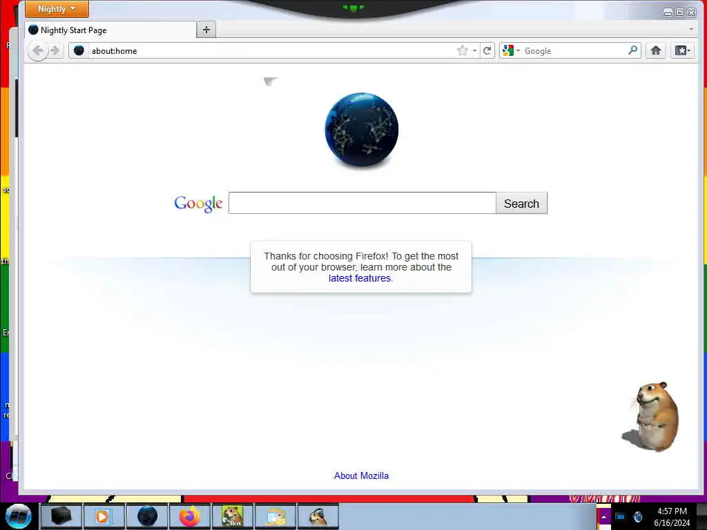The height and width of the screenshot is (530, 707).
Task: Open the search engine selector dropdown
Action: 512,51
